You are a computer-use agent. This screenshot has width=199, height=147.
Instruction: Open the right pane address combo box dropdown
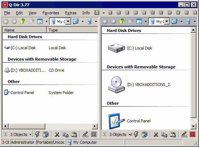click(167, 21)
